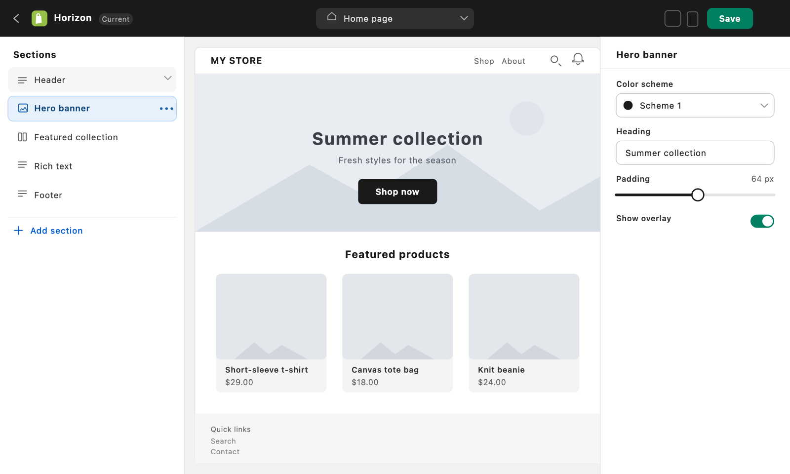
Task: Open the About nav link in preview
Action: pos(513,61)
